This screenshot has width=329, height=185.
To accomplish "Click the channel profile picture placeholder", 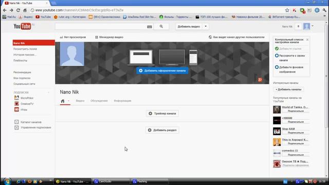I will pyautogui.click(x=72, y=54).
